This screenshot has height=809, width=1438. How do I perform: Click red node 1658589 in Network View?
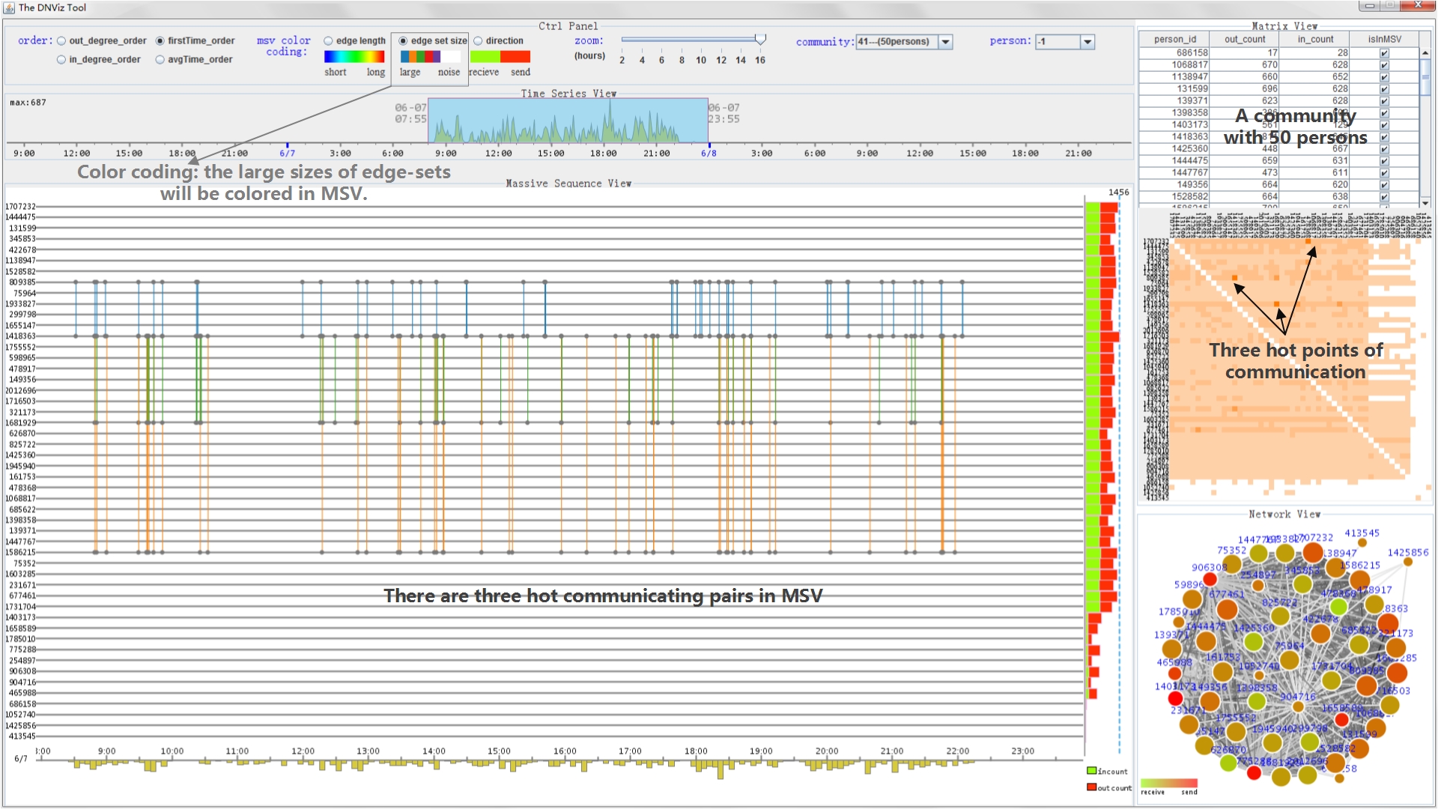1342,719
